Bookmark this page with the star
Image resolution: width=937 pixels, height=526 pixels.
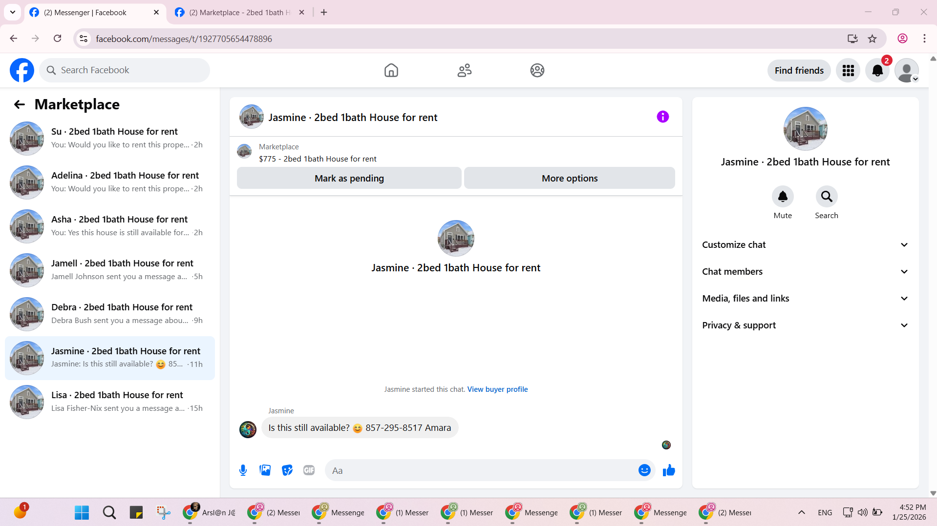click(873, 39)
